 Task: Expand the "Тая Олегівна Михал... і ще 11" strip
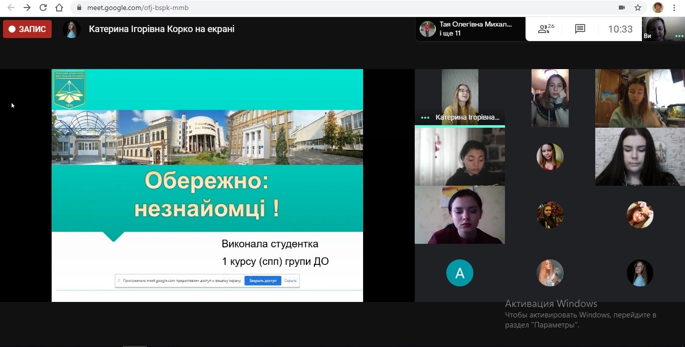click(x=470, y=29)
